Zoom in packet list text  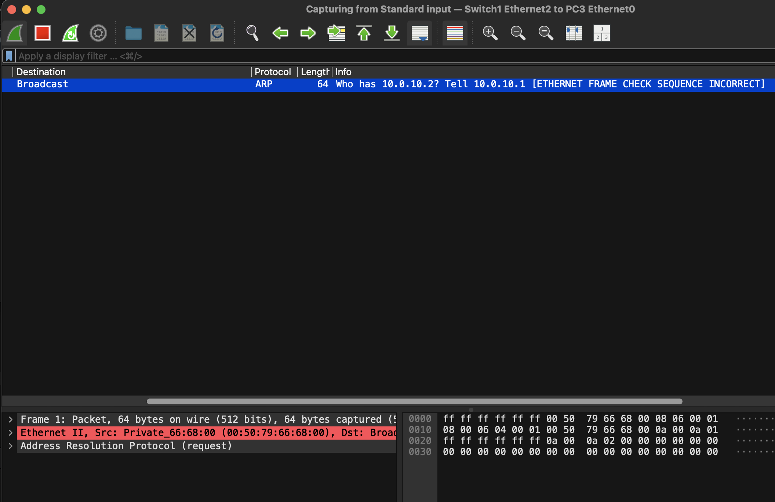490,33
